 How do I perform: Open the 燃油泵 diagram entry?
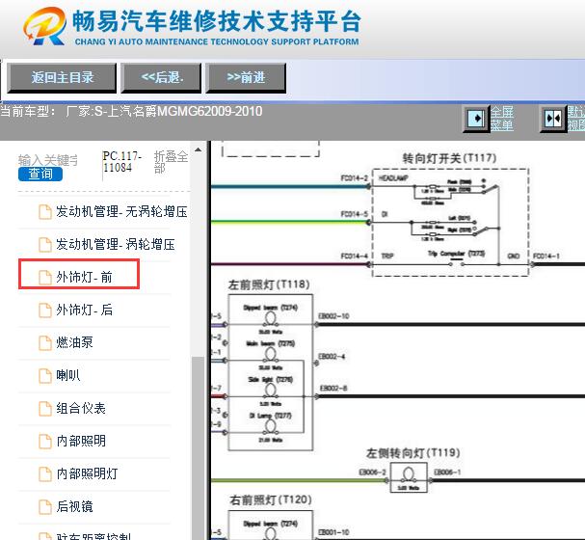74,342
